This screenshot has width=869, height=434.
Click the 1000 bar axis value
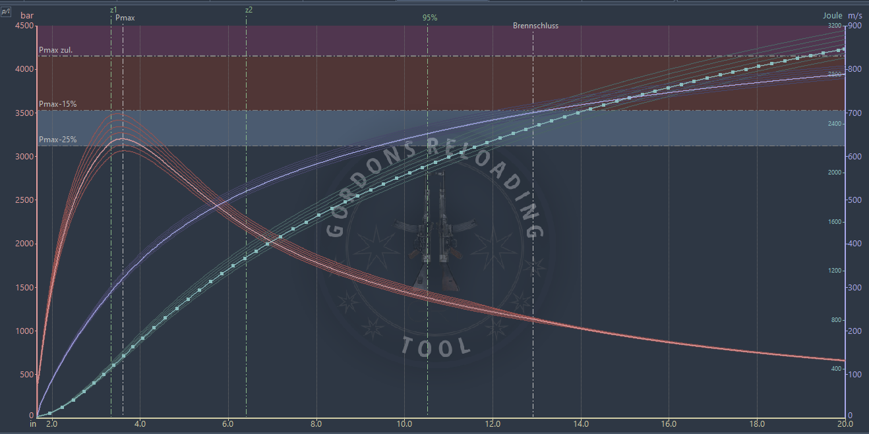(x=24, y=331)
